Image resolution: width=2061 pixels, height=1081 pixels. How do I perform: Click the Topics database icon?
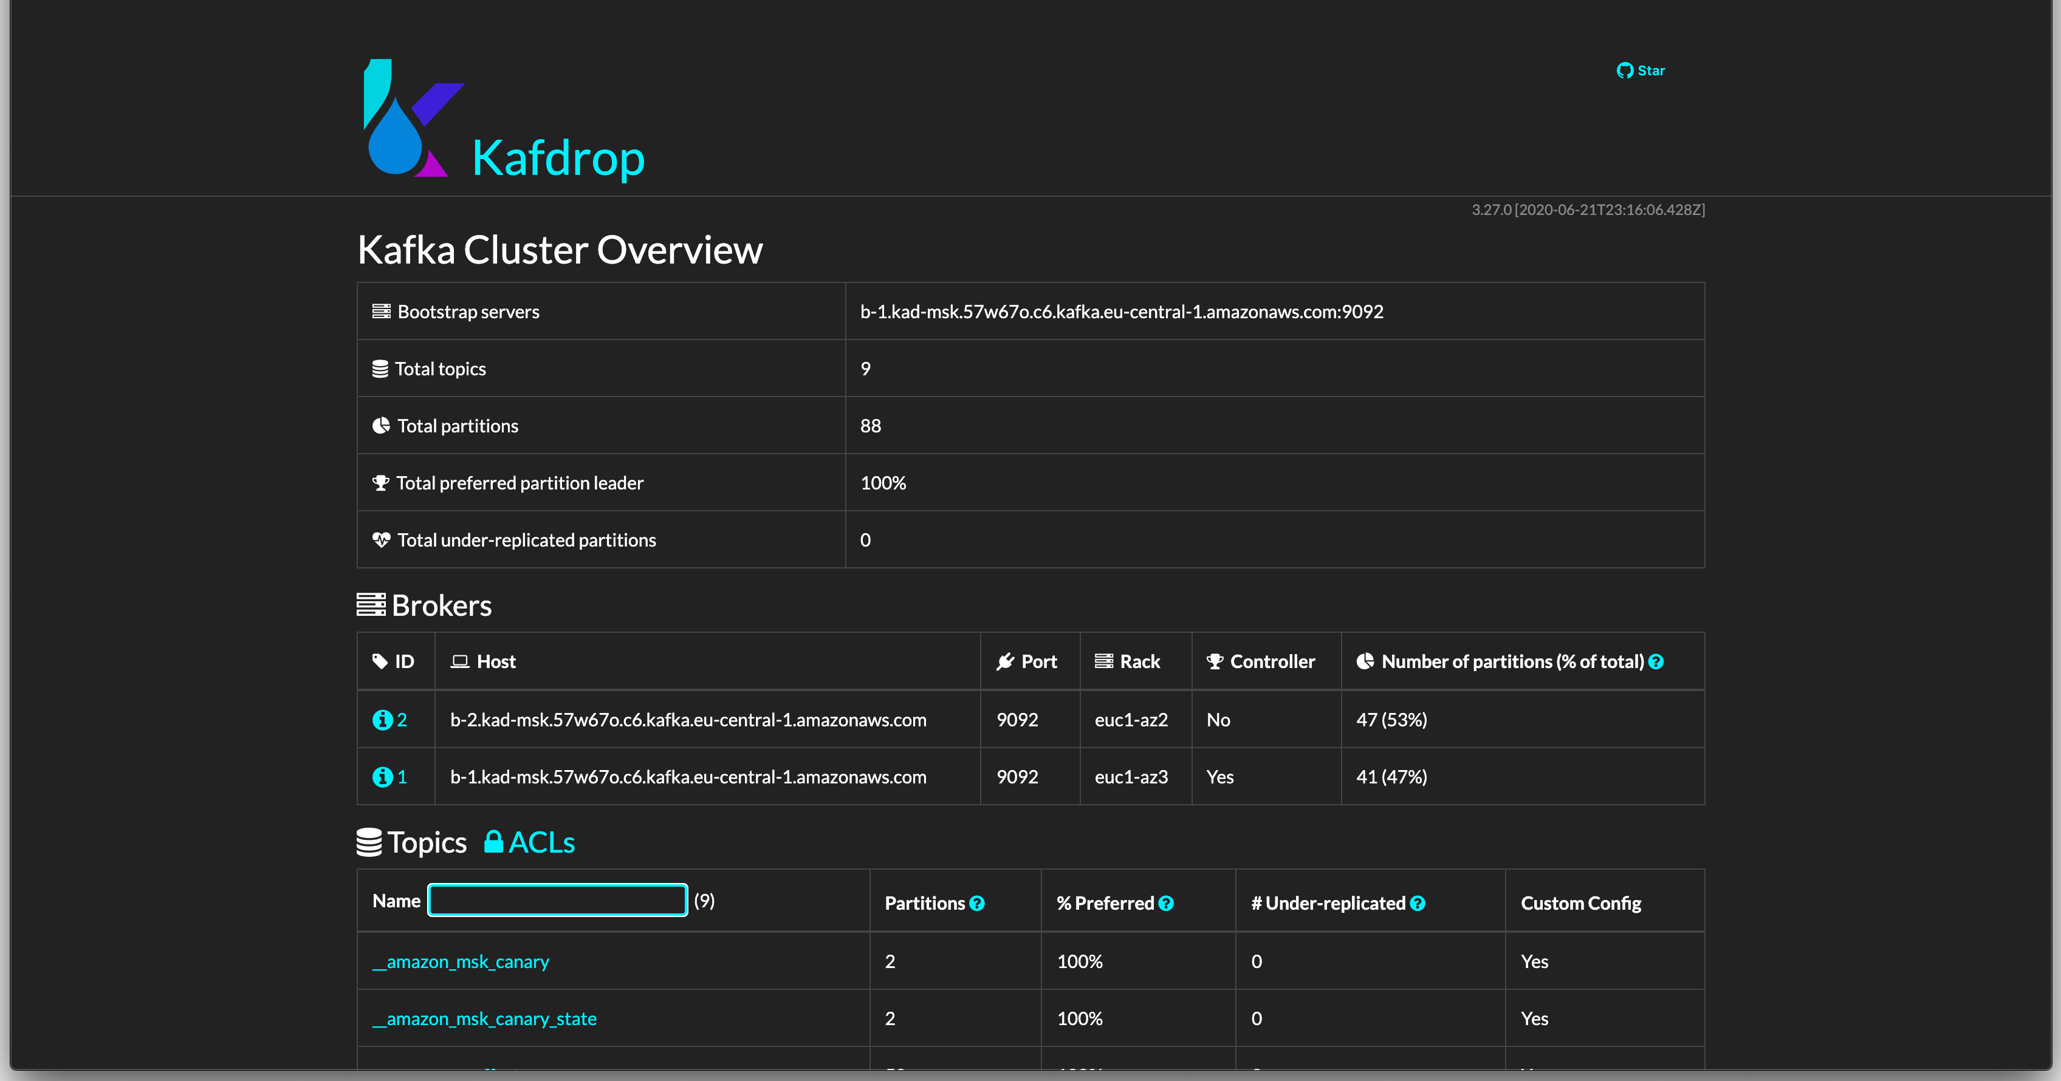[369, 842]
